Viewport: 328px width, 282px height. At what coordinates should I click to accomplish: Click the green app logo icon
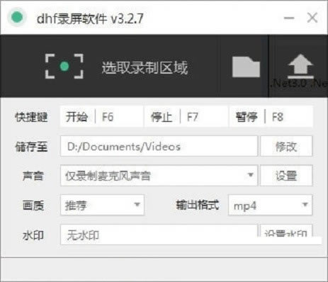[17, 17]
